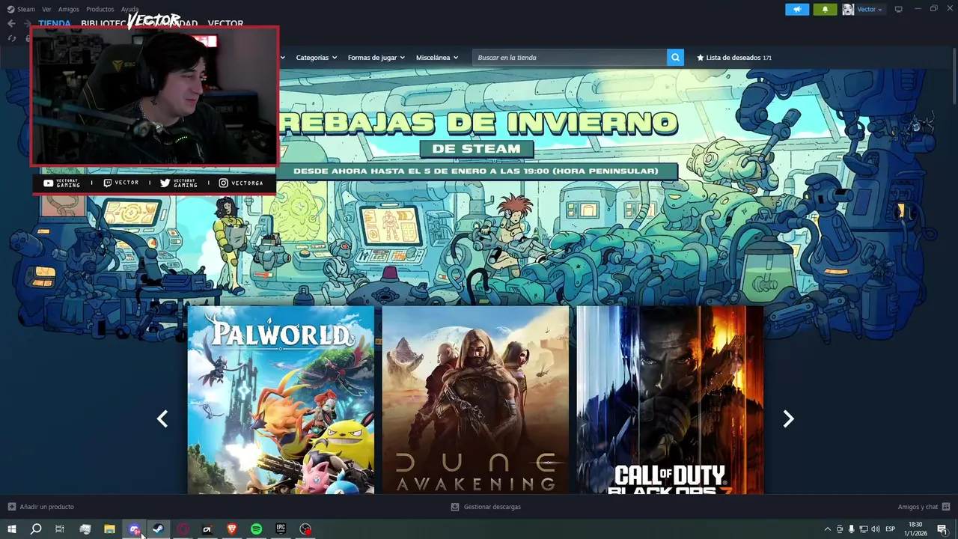The height and width of the screenshot is (539, 958).
Task: Open the Productos menu
Action: 100,9
